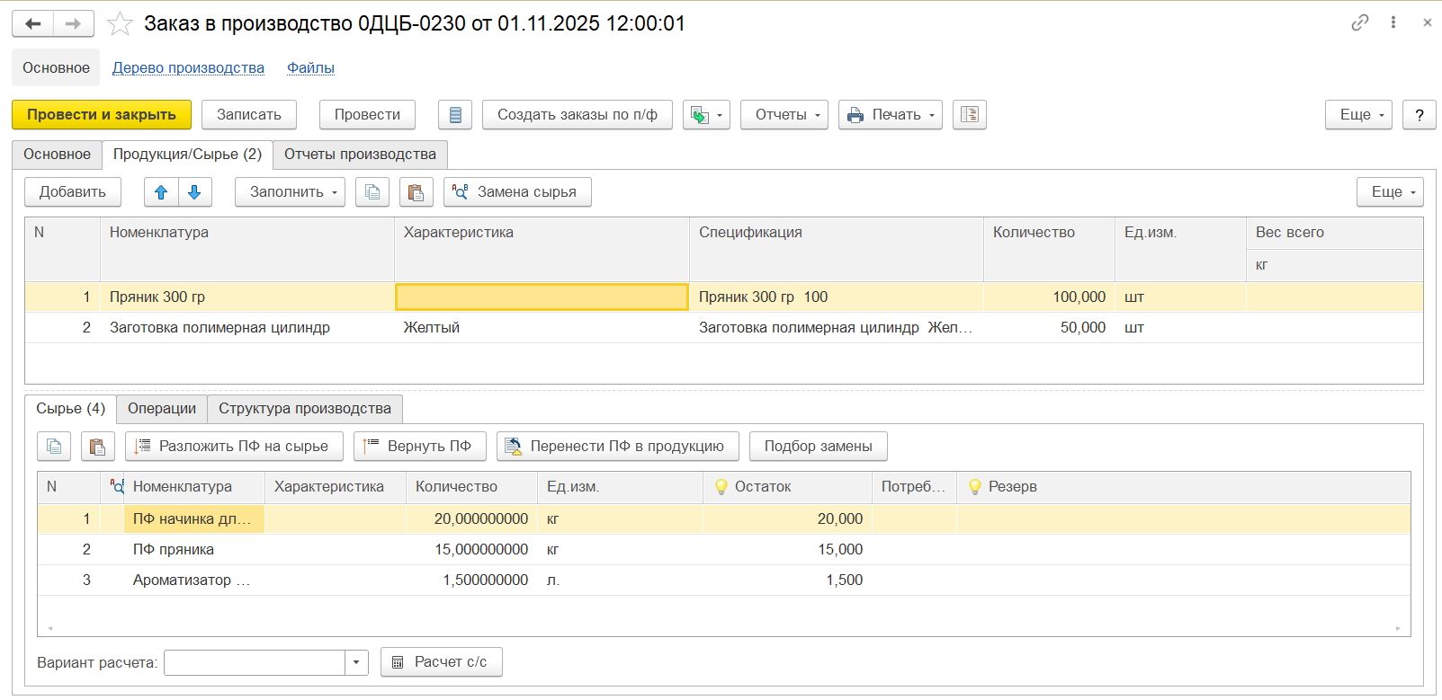Select the Заготовка полимерная цилиндр row
The height and width of the screenshot is (700, 1442).
tap(219, 328)
